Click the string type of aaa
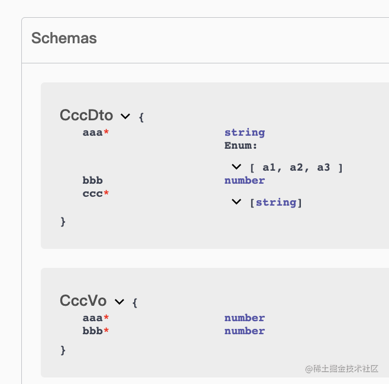 tap(244, 132)
